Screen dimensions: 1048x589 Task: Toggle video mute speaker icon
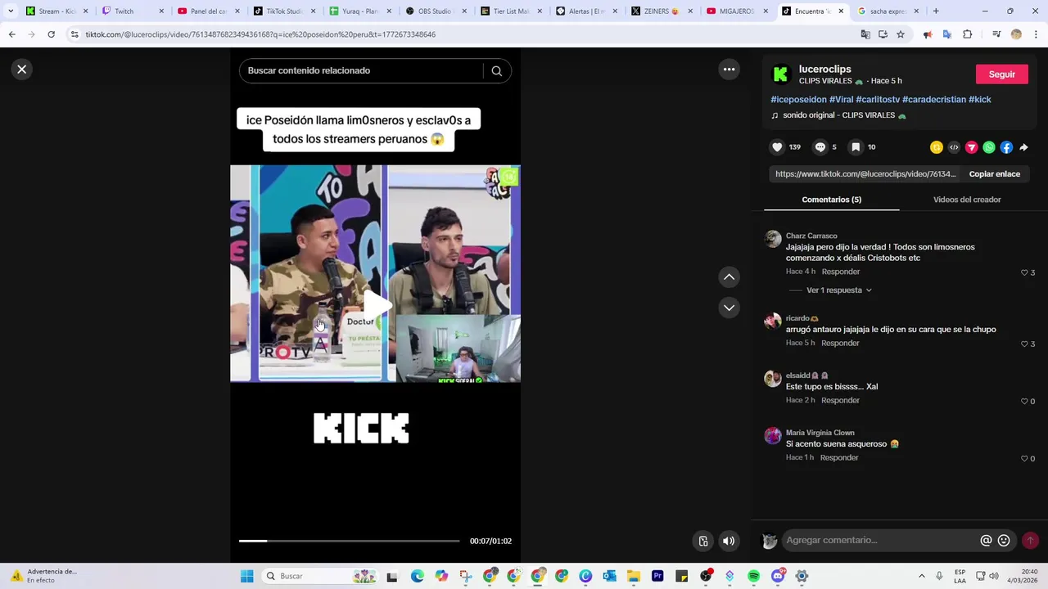point(729,541)
